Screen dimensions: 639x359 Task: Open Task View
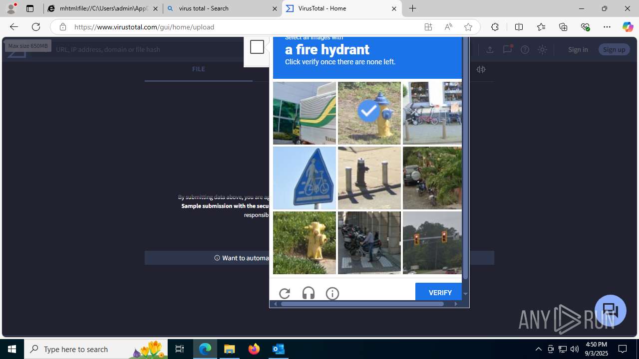click(180, 349)
